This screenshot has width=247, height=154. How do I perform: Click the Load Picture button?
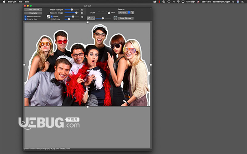(33, 9)
